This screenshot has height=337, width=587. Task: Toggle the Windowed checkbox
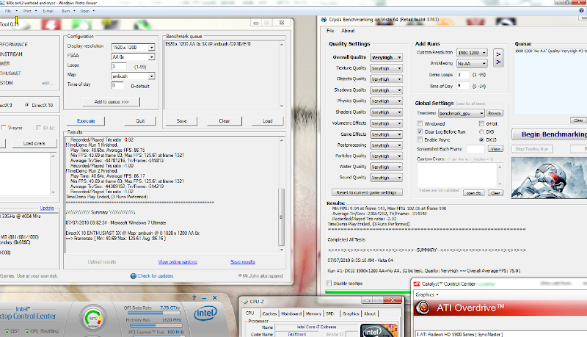tap(420, 123)
